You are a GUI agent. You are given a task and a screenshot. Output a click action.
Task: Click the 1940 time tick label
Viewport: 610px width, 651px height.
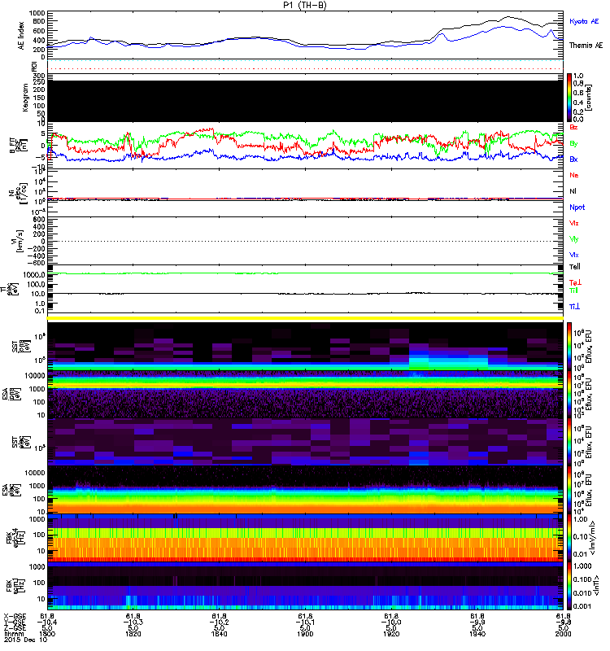(x=477, y=634)
